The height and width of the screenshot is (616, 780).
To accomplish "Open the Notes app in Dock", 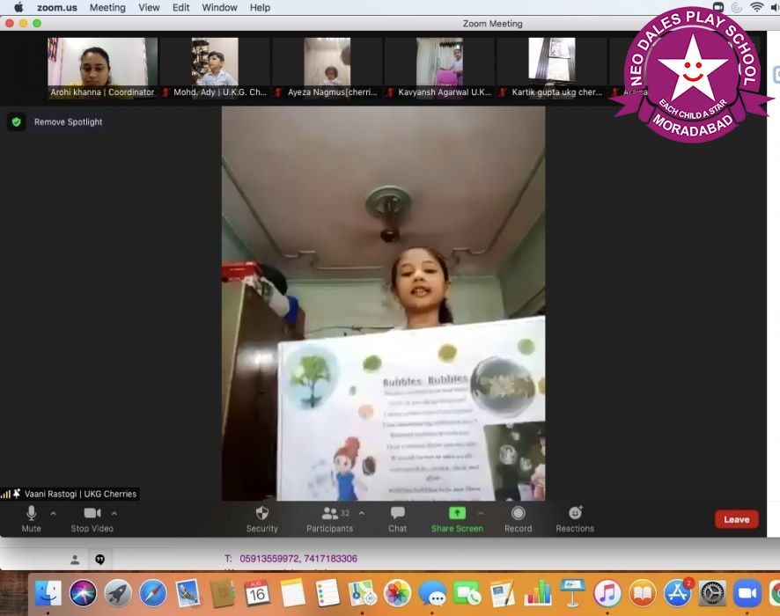I will tap(292, 593).
